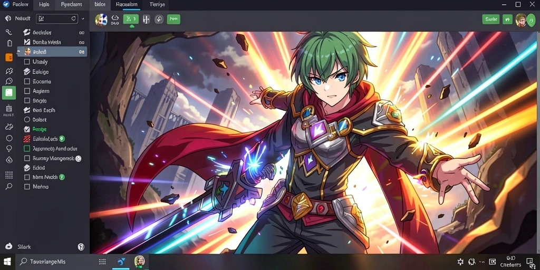Click the magnifier icon at sidebar bottom
This screenshot has width=540, height=270.
tap(9, 186)
